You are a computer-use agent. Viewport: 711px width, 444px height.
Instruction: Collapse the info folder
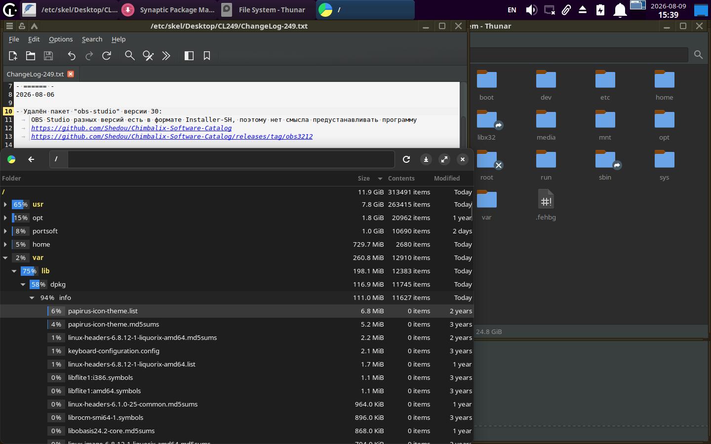point(32,298)
